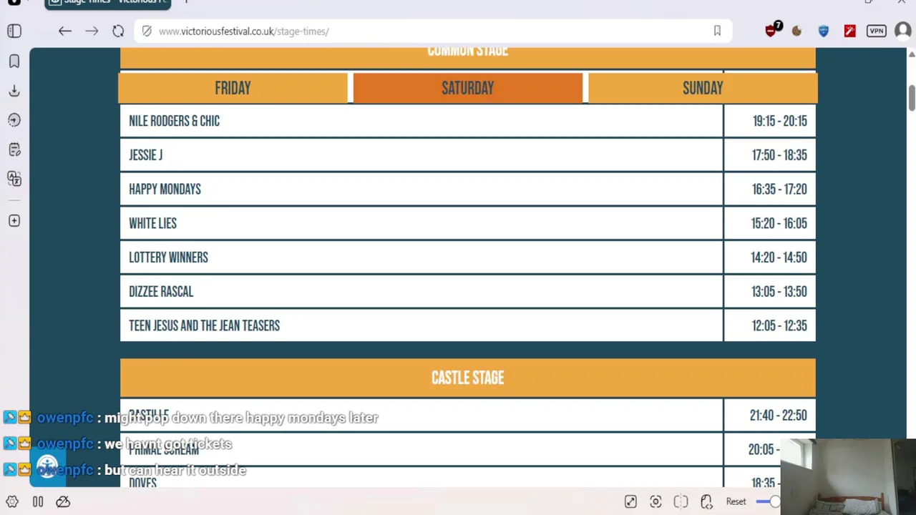This screenshot has width=916, height=515.
Task: Reload the stage times page
Action: (x=118, y=31)
